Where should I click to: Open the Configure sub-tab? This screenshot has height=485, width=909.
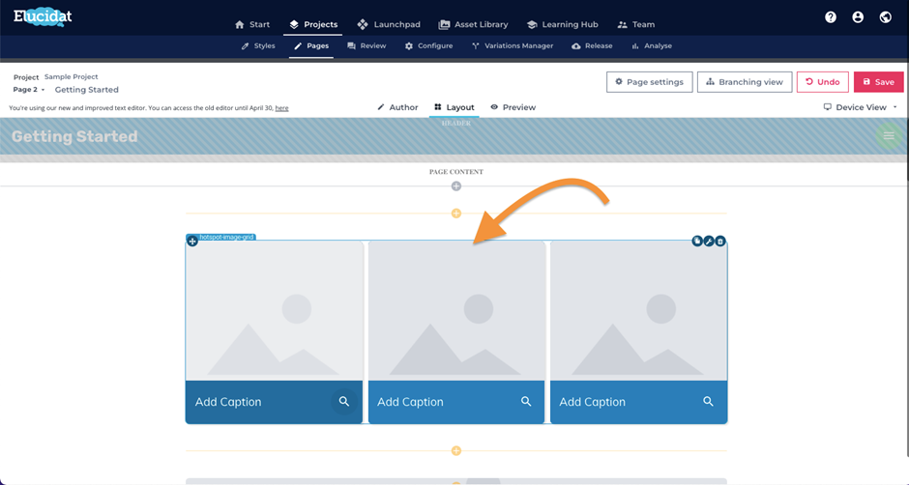(428, 45)
